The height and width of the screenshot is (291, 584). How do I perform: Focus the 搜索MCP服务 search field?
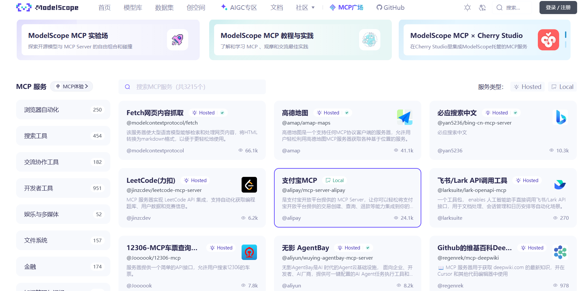click(x=192, y=87)
